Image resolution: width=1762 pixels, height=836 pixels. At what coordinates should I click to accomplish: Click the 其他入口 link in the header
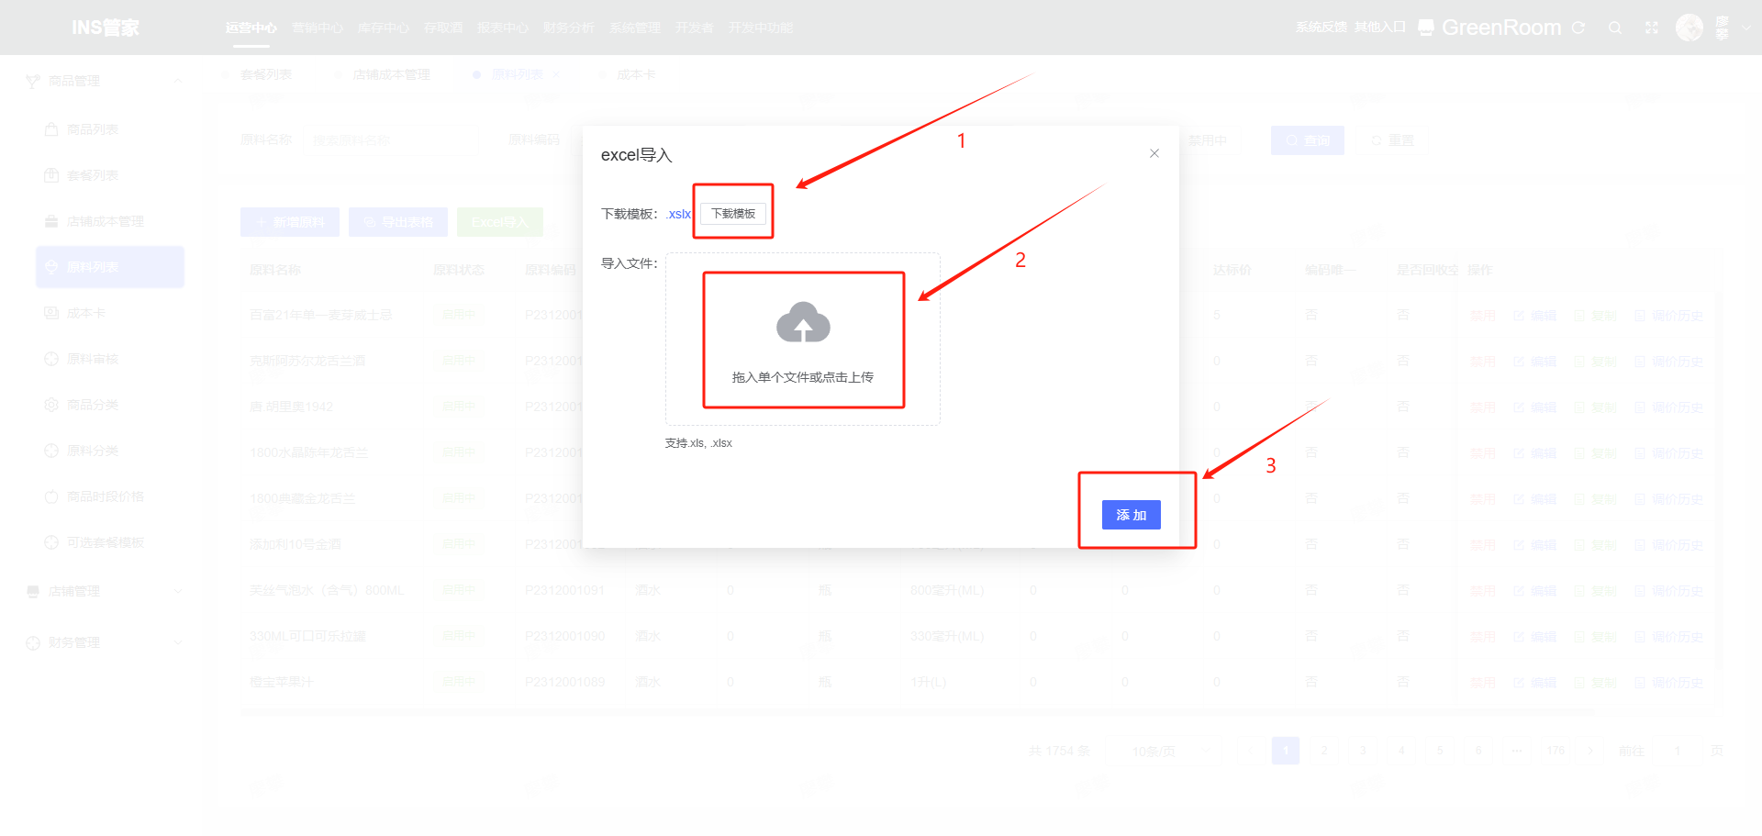click(1380, 28)
